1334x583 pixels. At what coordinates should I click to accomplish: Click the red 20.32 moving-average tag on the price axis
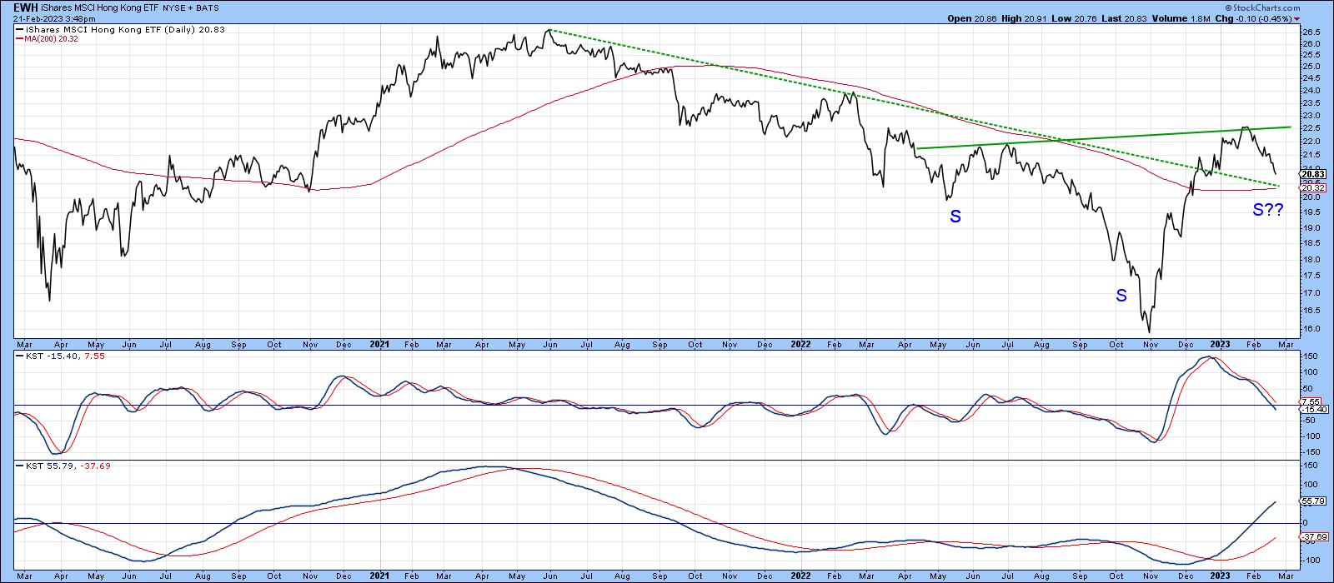(x=1312, y=190)
